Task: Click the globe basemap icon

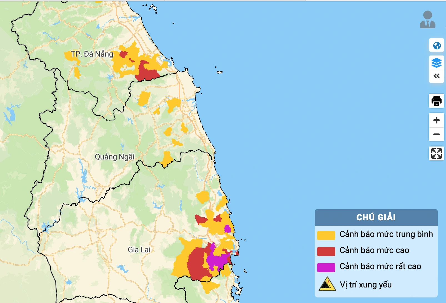Action: coord(437,45)
